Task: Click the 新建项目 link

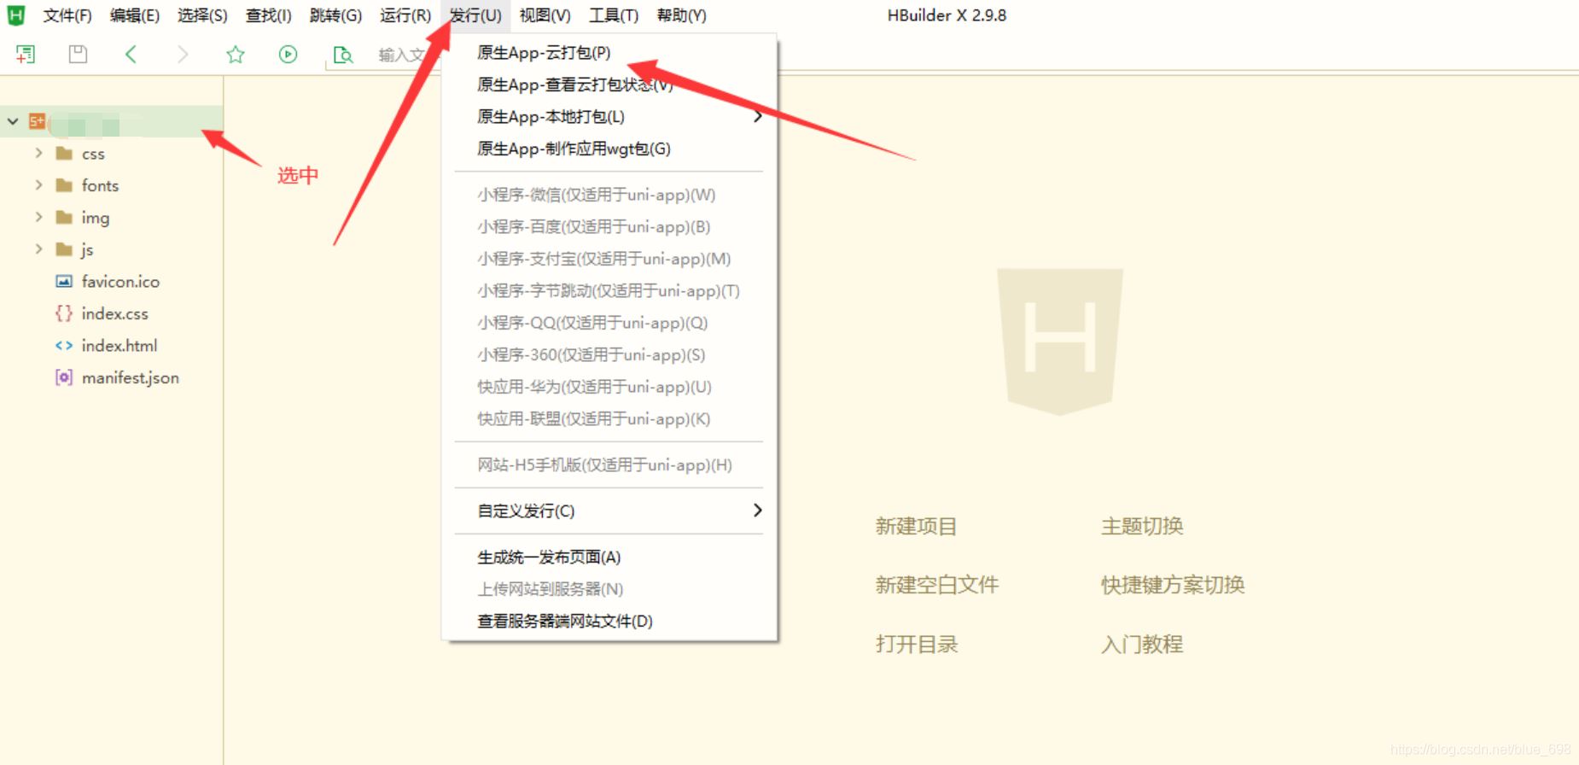Action: [x=916, y=526]
